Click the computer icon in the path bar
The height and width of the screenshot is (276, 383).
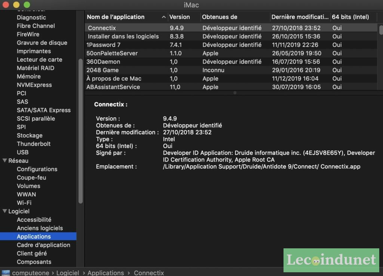tap(6, 273)
